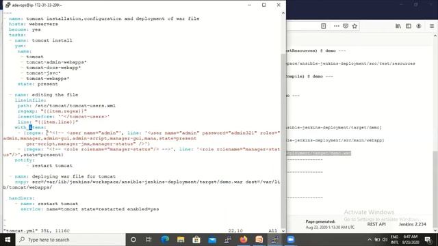Show Firefox sidebars icon
The width and height of the screenshot is (438, 246).
(x=409, y=26)
